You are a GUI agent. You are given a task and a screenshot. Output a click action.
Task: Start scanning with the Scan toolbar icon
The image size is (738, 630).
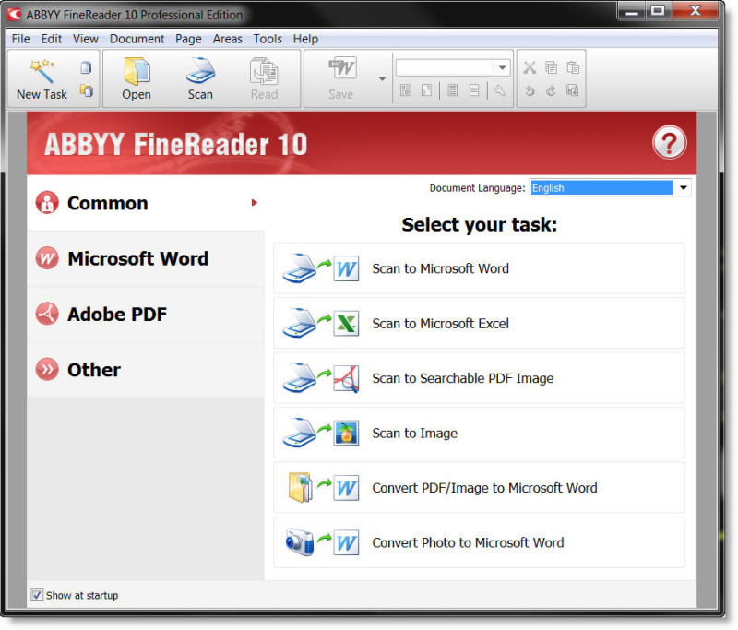click(x=200, y=71)
